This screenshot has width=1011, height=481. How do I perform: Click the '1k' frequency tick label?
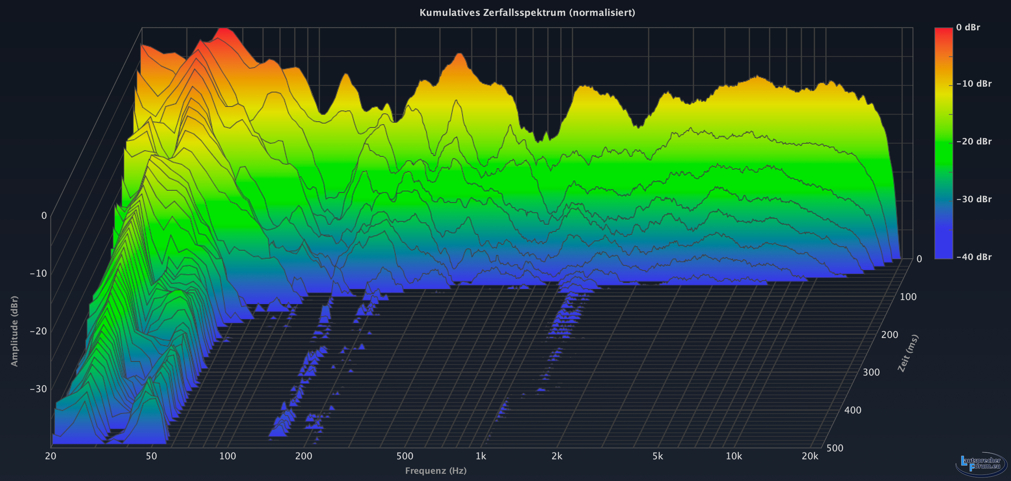coord(481,456)
